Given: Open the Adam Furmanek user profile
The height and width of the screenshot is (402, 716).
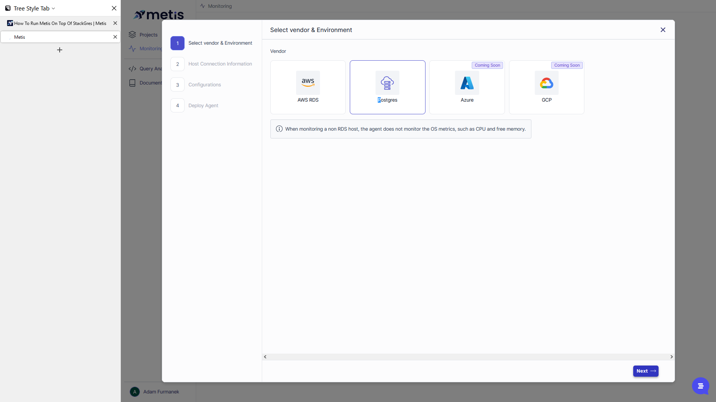Looking at the screenshot, I should pos(154,392).
